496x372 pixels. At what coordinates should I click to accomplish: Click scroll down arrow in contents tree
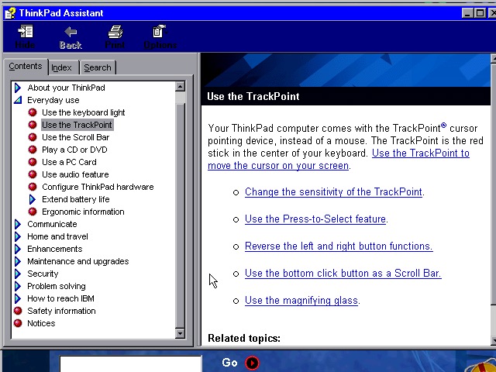(x=180, y=333)
